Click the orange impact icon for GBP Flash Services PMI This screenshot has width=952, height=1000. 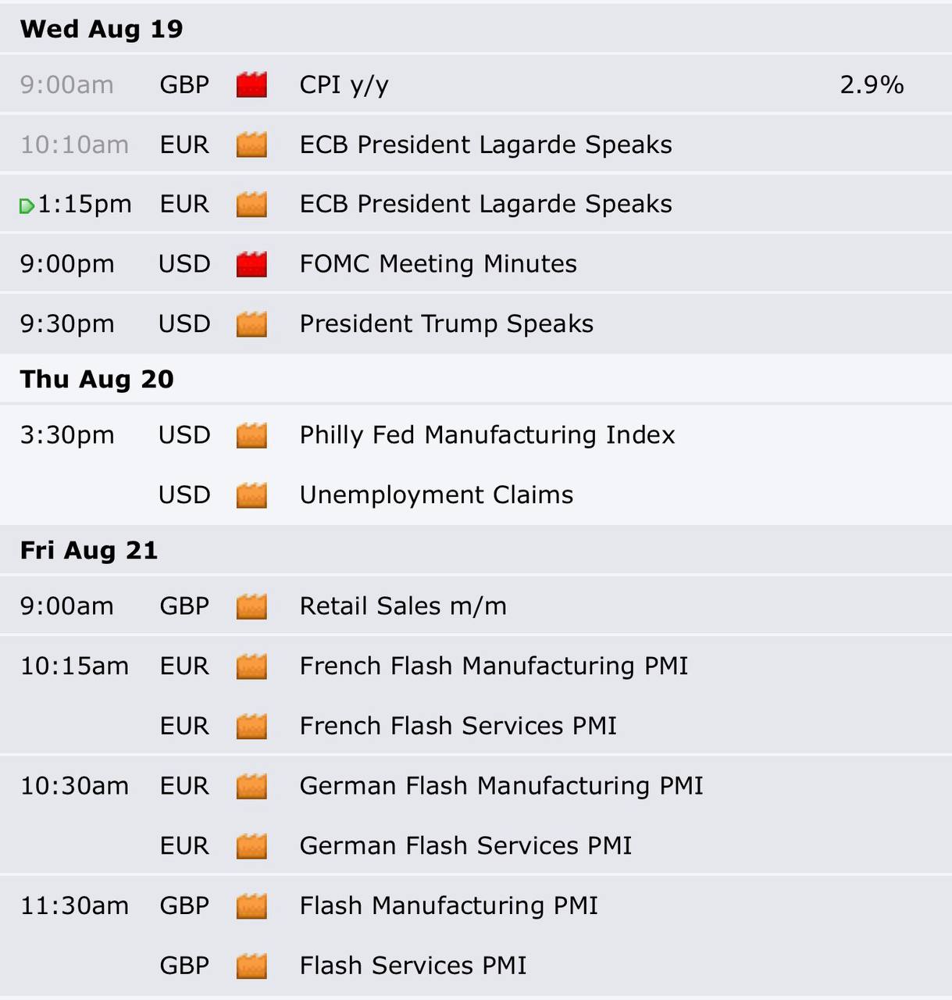(x=251, y=966)
